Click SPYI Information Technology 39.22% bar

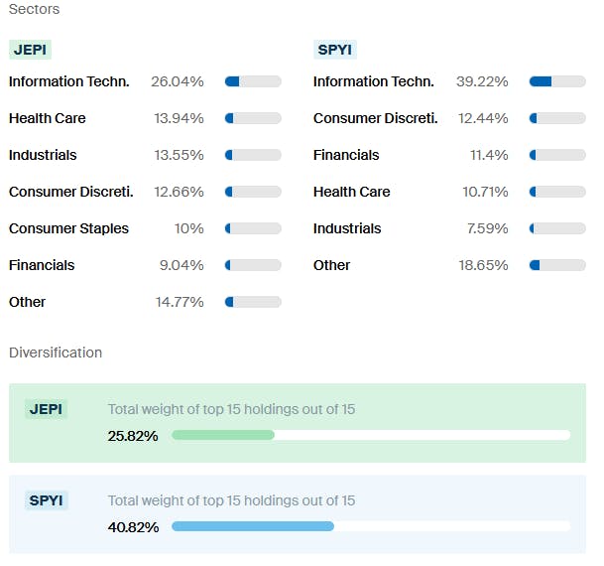[x=557, y=81]
